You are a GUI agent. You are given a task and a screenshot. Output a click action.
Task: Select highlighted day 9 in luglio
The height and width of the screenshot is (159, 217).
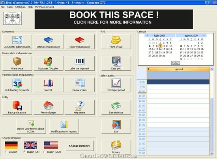(x=160, y=46)
